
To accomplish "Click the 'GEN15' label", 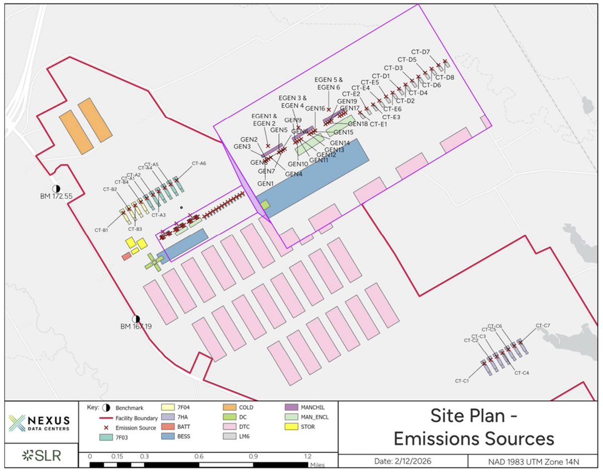I will [343, 133].
